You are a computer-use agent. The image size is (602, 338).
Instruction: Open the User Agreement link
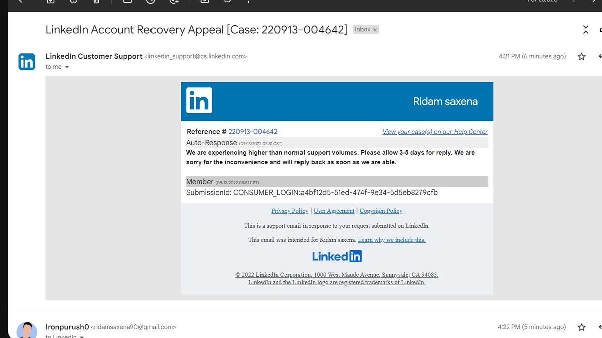[334, 211]
